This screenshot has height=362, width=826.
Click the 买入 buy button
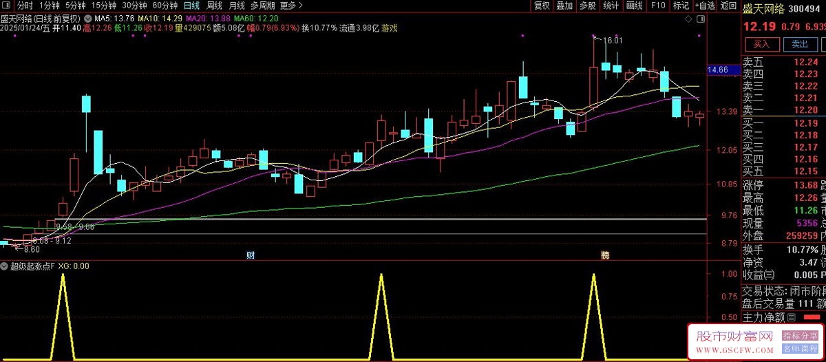(761, 44)
